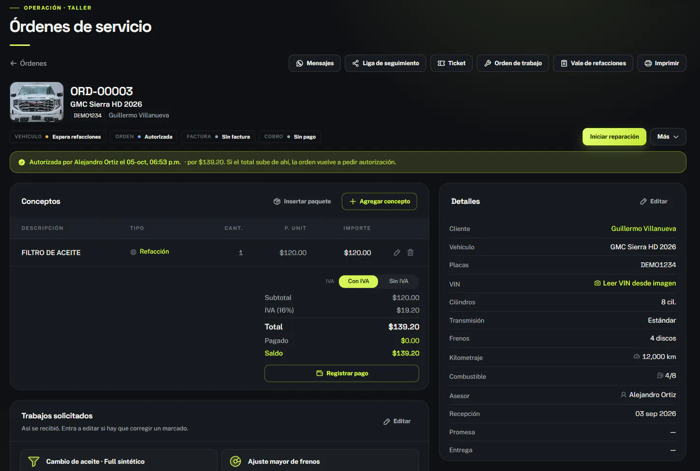This screenshot has height=471, width=700.
Task: Click Agregar concepto button
Action: [379, 201]
